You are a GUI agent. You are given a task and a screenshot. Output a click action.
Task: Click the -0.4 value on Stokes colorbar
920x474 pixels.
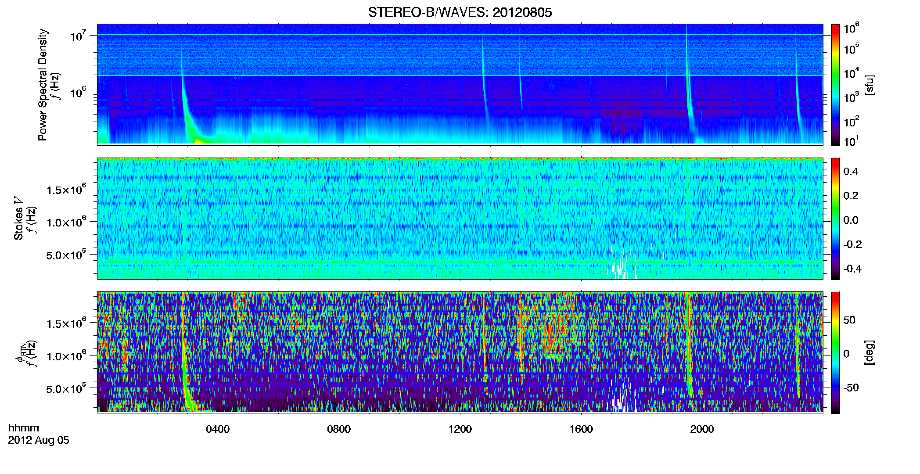(852, 269)
